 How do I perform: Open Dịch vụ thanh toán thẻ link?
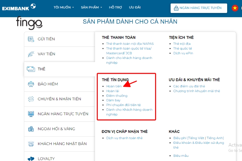(124, 138)
